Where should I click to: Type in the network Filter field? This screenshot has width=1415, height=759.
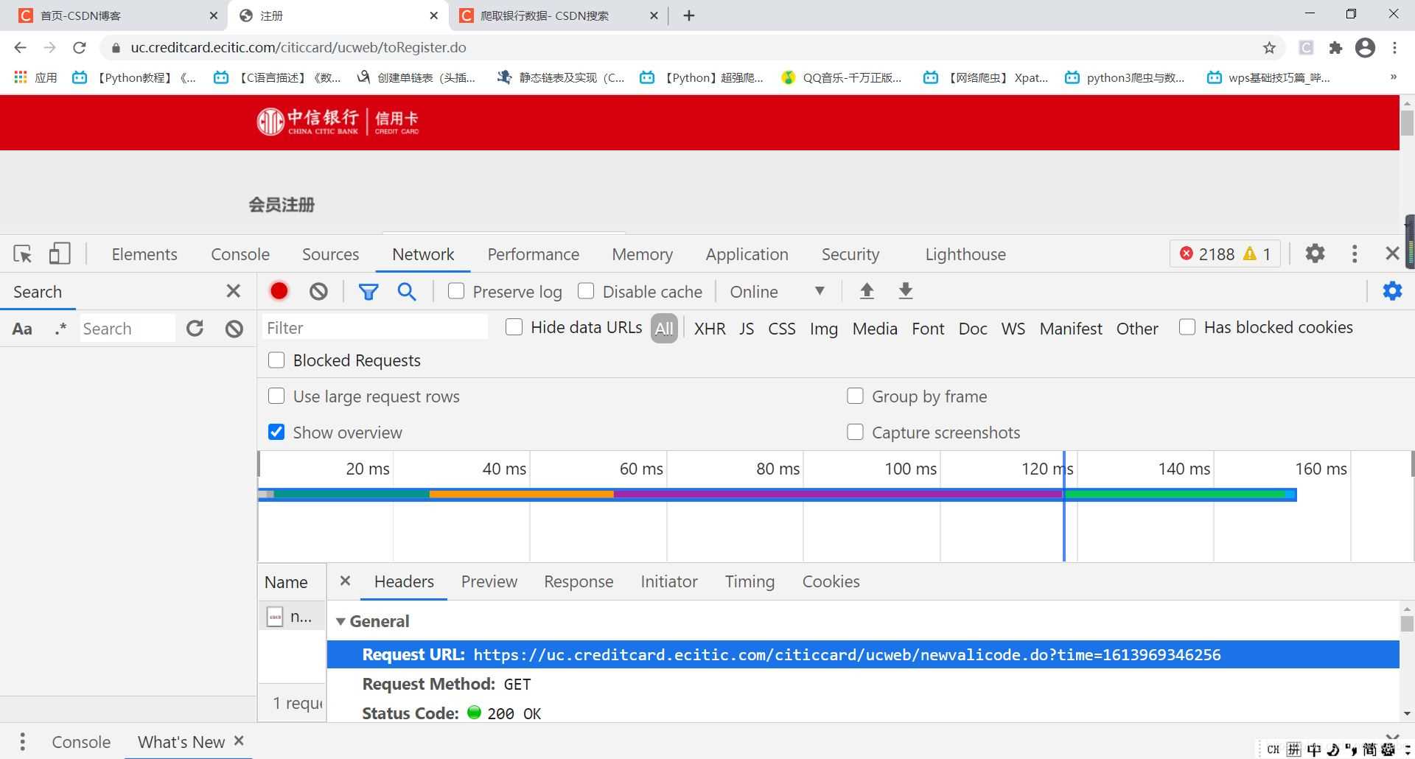pos(374,326)
